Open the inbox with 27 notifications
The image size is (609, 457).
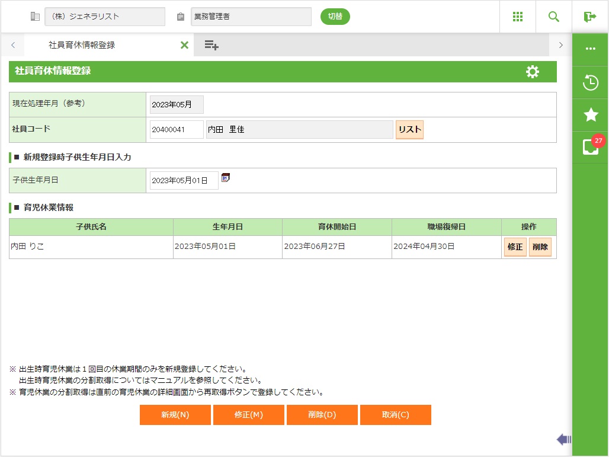pos(591,147)
